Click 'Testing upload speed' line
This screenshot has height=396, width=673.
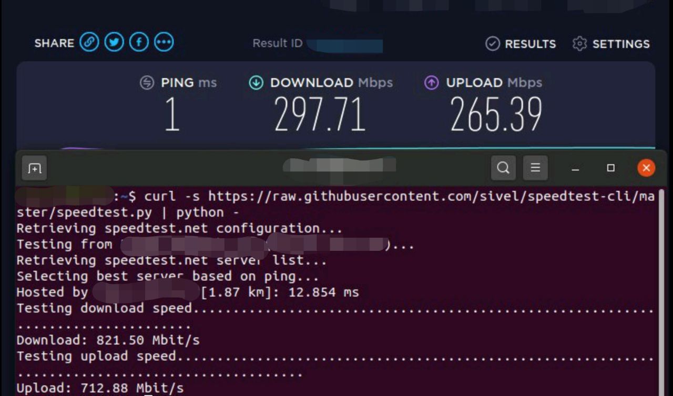335,364
